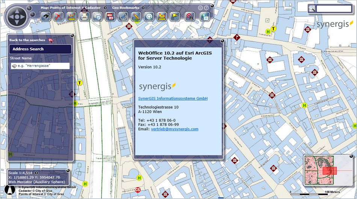Click the "Technologiestrasse 10" address line
Screen dimensions: 357x199
tap(158, 107)
